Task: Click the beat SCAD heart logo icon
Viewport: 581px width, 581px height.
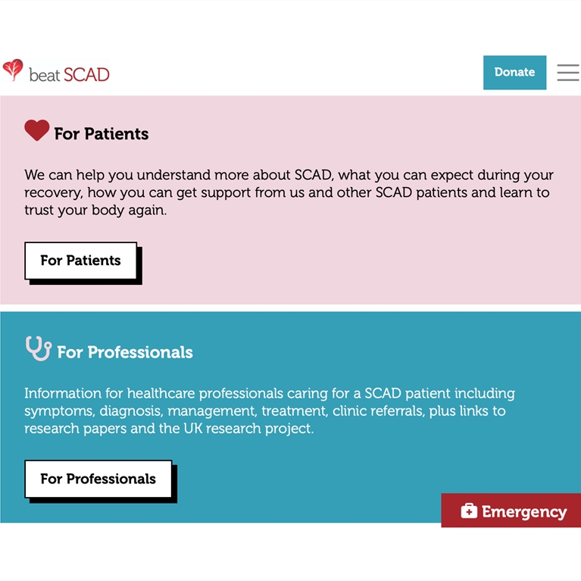Action: (13, 70)
